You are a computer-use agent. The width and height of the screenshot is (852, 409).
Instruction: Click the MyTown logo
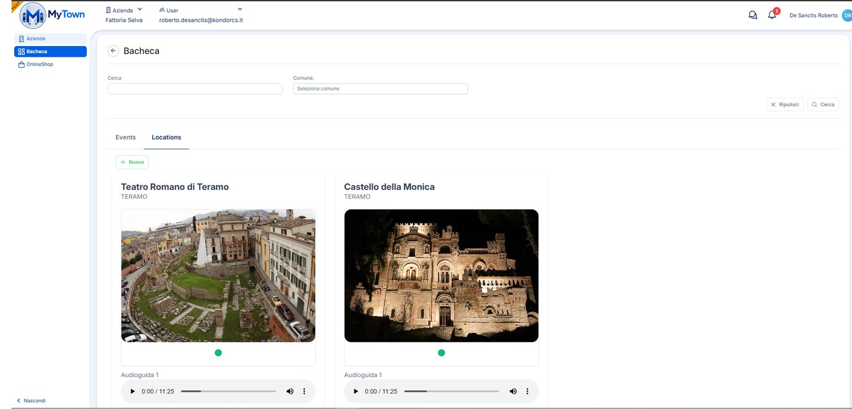pyautogui.click(x=52, y=15)
